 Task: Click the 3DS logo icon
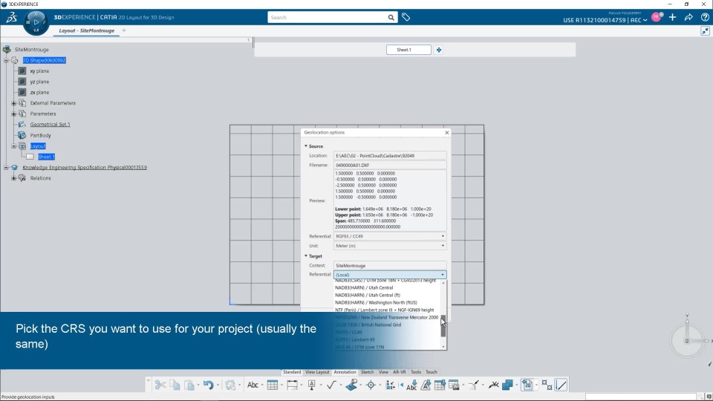click(x=11, y=17)
